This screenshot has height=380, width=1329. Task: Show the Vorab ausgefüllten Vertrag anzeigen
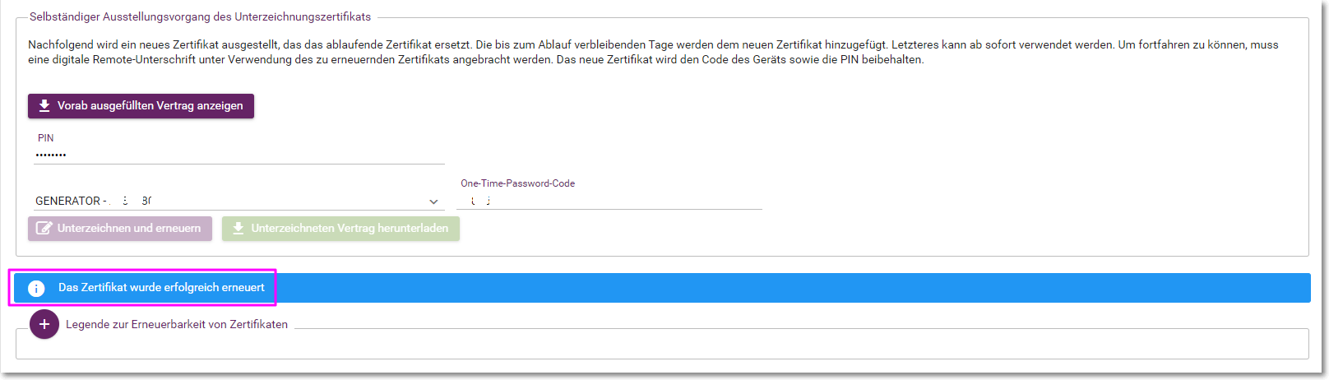(x=141, y=106)
